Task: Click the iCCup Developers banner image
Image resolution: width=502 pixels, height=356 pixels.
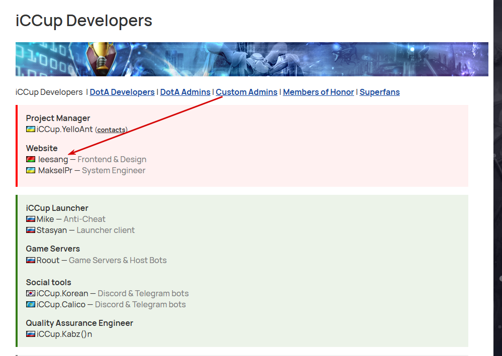Action: (252, 59)
